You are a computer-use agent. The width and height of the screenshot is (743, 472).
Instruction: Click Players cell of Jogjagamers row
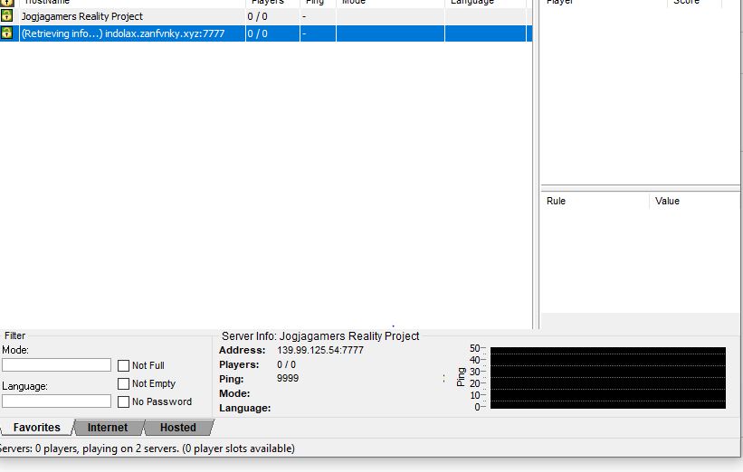[272, 16]
